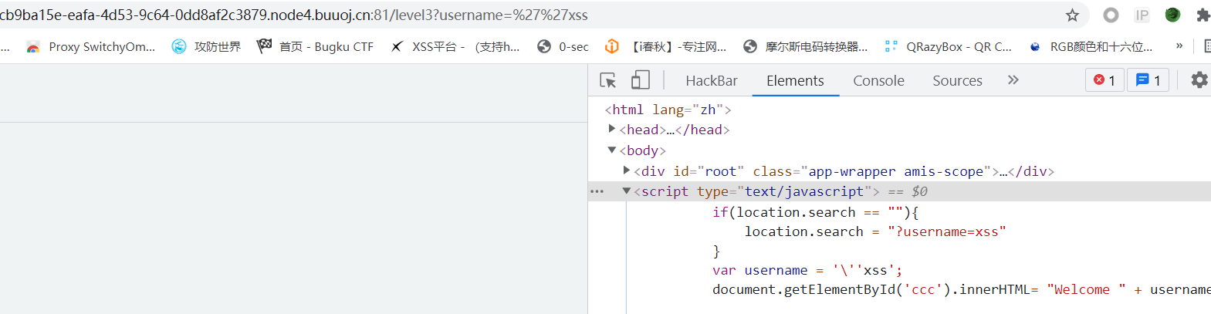Screen dimensions: 1211x314
Task: Collapse the script element node
Action: [627, 191]
